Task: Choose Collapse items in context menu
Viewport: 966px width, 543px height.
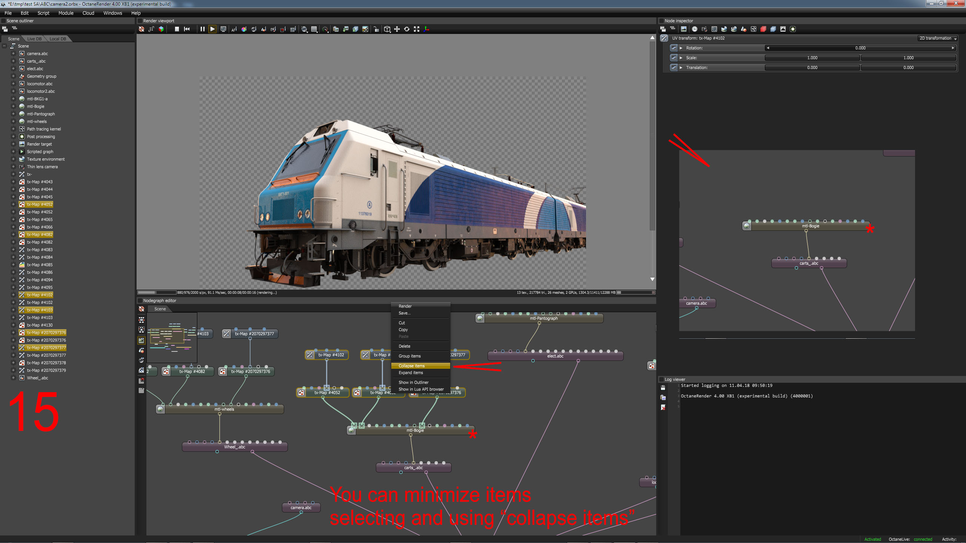Action: point(411,366)
